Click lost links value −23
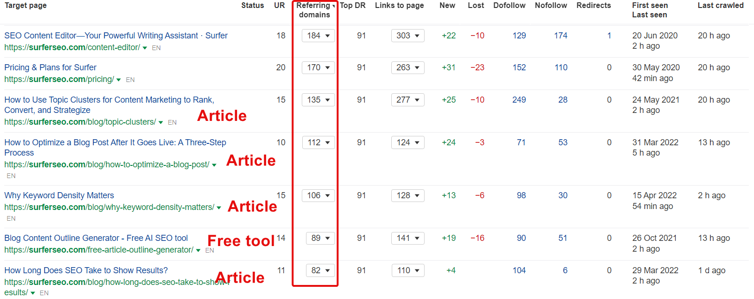 tap(478, 67)
